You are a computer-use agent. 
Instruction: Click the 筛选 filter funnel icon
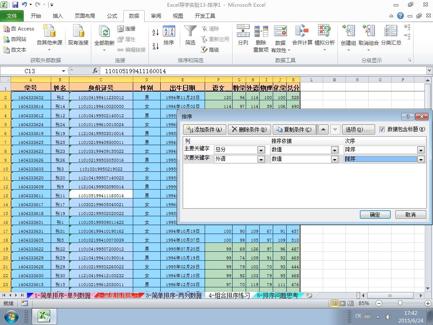point(190,31)
